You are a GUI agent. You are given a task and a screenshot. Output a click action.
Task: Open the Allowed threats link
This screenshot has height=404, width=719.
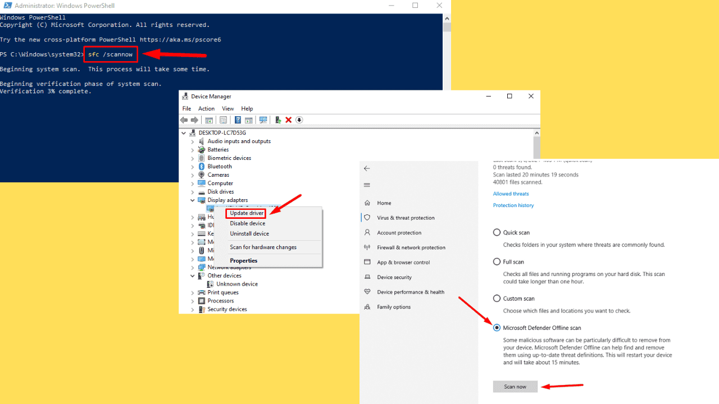pos(511,194)
